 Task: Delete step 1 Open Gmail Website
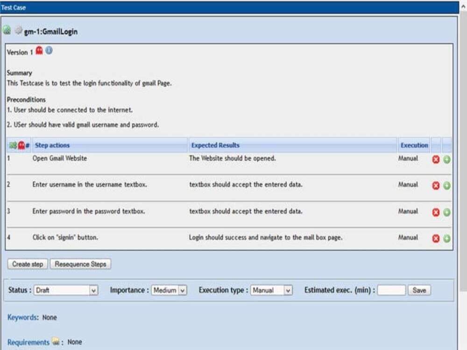click(436, 160)
